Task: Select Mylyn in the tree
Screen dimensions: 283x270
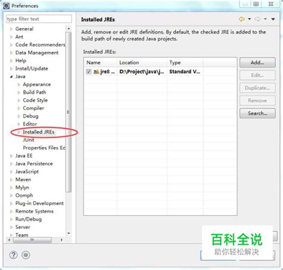Action: (22, 188)
